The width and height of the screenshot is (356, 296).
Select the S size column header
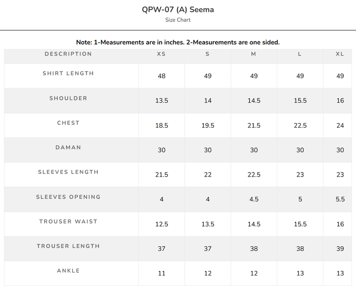pyautogui.click(x=207, y=54)
